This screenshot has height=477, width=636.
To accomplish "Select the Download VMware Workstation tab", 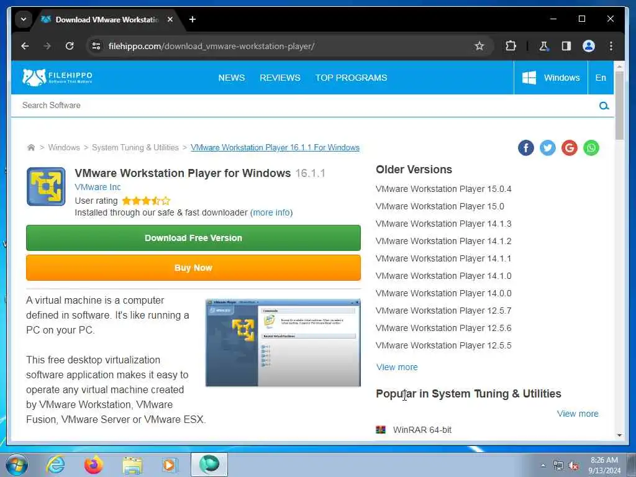I will click(107, 19).
